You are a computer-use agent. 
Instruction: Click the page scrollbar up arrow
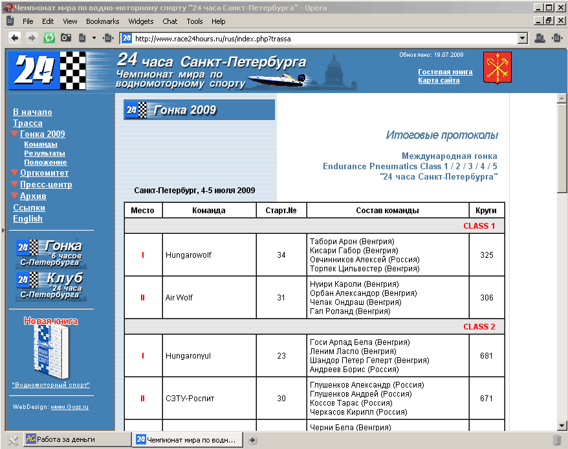[562, 98]
